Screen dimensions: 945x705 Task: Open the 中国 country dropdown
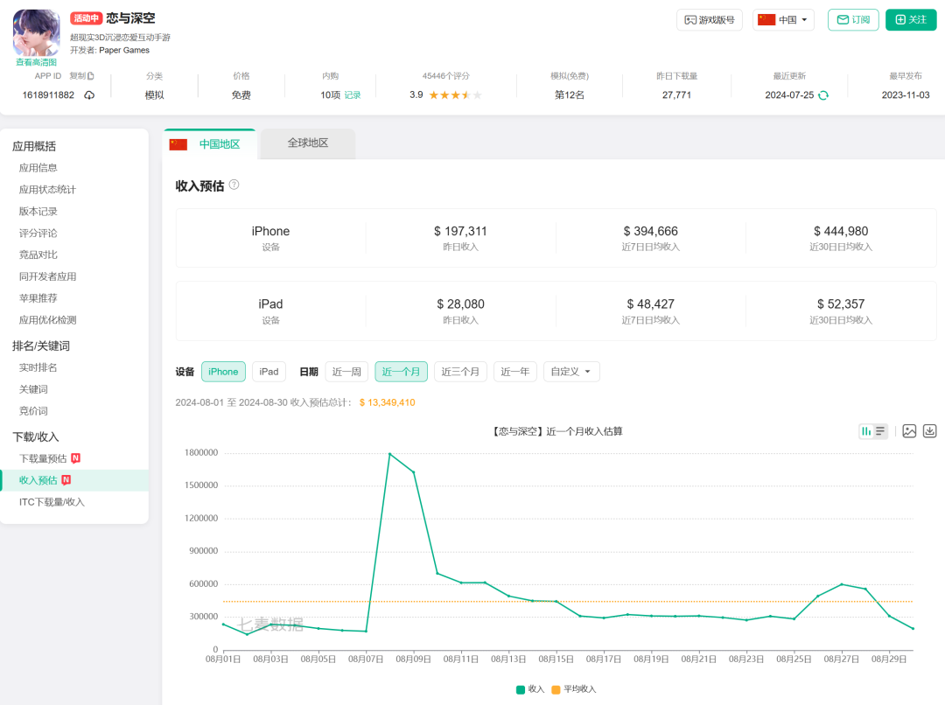(x=783, y=19)
